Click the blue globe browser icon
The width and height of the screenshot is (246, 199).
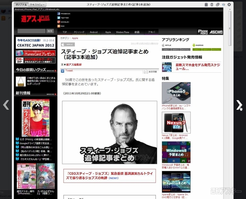[223, 4]
